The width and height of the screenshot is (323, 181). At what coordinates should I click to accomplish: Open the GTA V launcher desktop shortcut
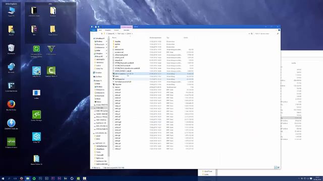pos(51,50)
